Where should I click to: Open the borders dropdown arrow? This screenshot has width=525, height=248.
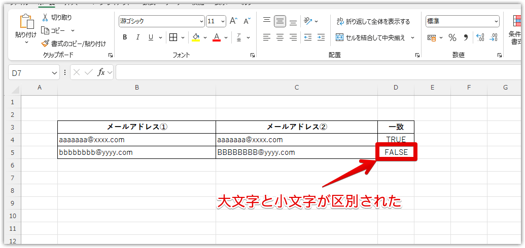pyautogui.click(x=183, y=37)
